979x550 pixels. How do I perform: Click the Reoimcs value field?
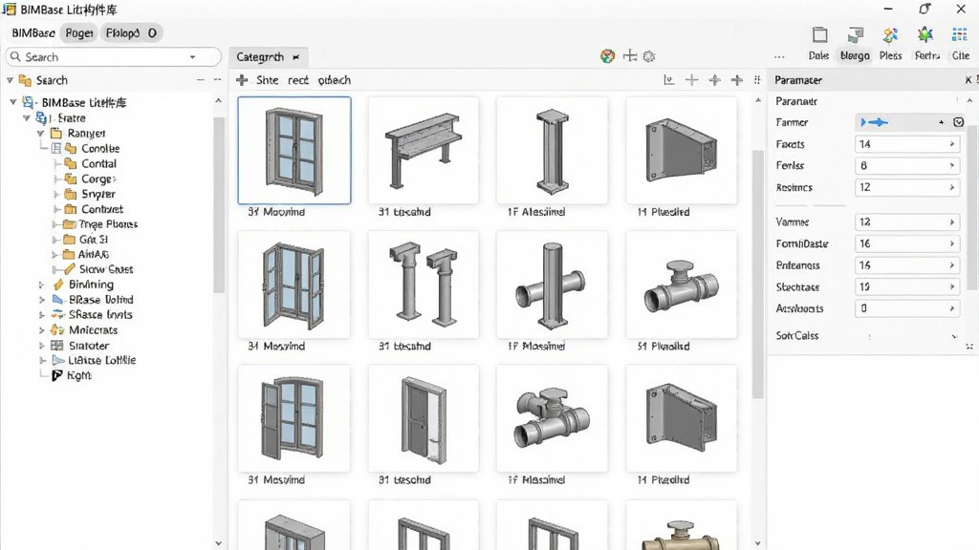(x=906, y=187)
